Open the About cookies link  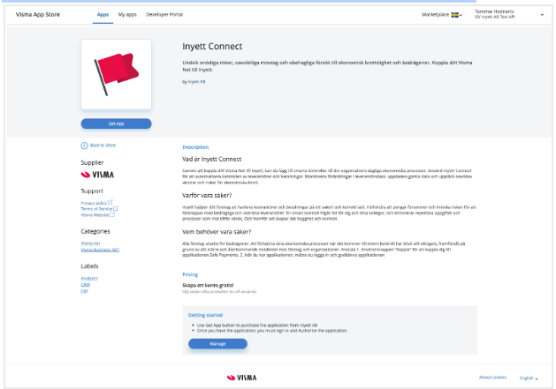point(492,378)
